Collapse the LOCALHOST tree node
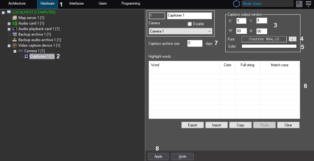 click(x=3, y=13)
